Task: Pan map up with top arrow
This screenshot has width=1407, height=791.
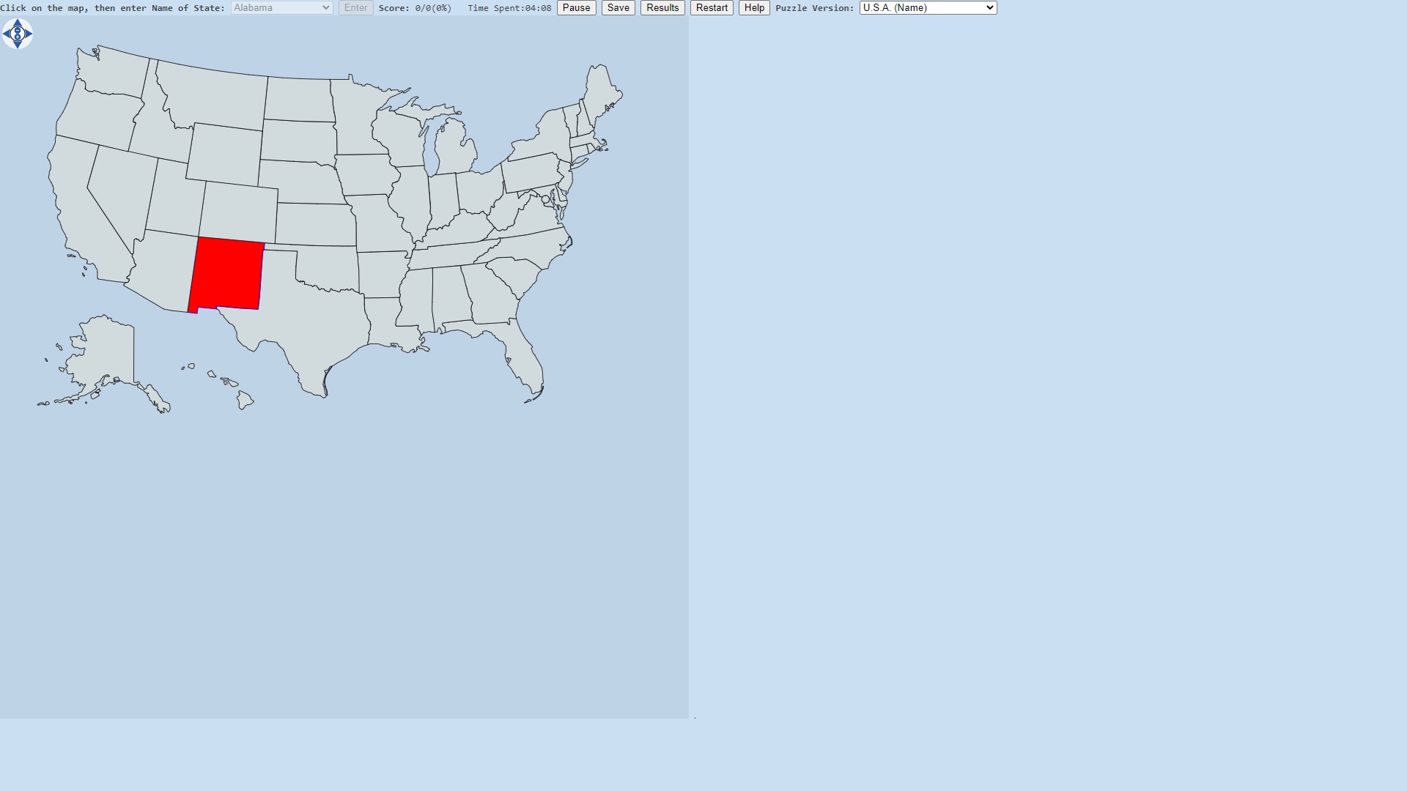Action: click(18, 23)
